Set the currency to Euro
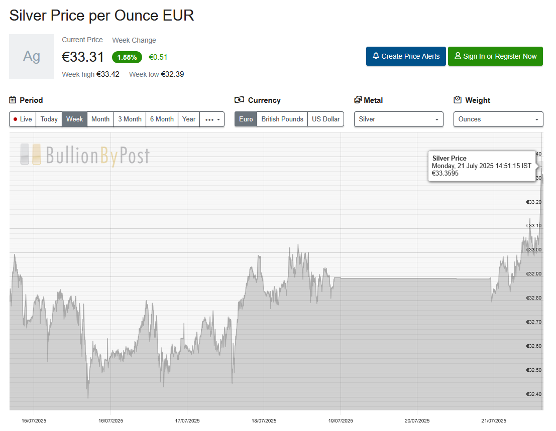 [x=246, y=119]
